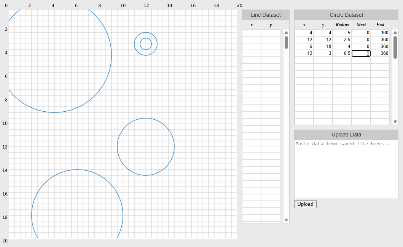Click the Line Dataset panel title

tap(266, 15)
